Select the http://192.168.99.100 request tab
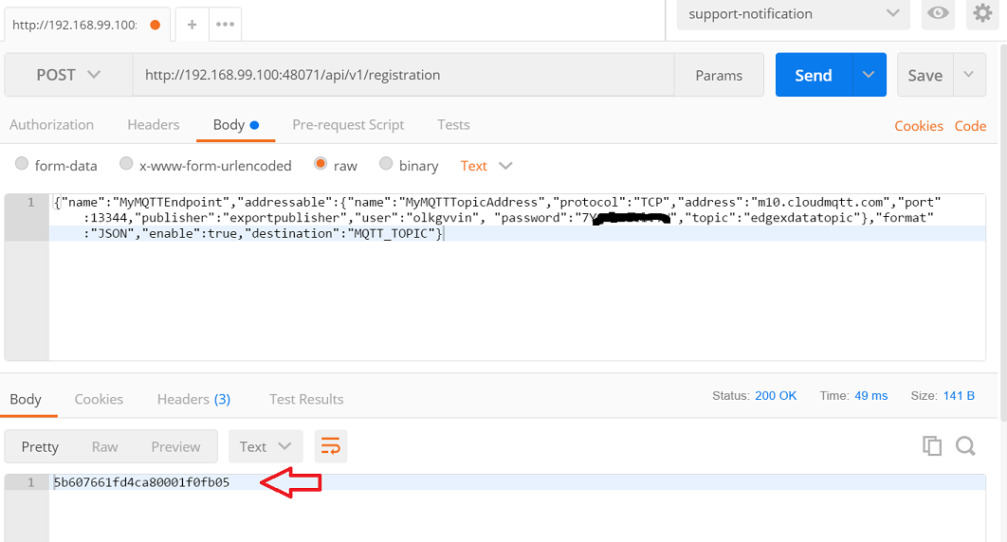This screenshot has width=1007, height=542. coord(86,25)
